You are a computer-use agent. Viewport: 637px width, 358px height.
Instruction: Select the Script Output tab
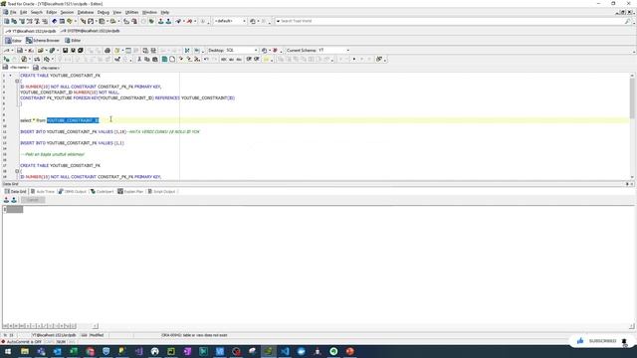(161, 192)
